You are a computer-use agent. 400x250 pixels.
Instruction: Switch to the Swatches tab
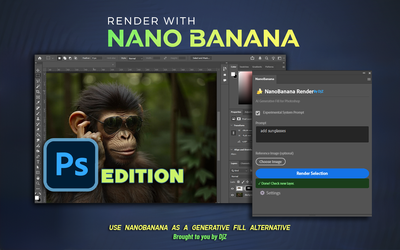[x=244, y=67]
